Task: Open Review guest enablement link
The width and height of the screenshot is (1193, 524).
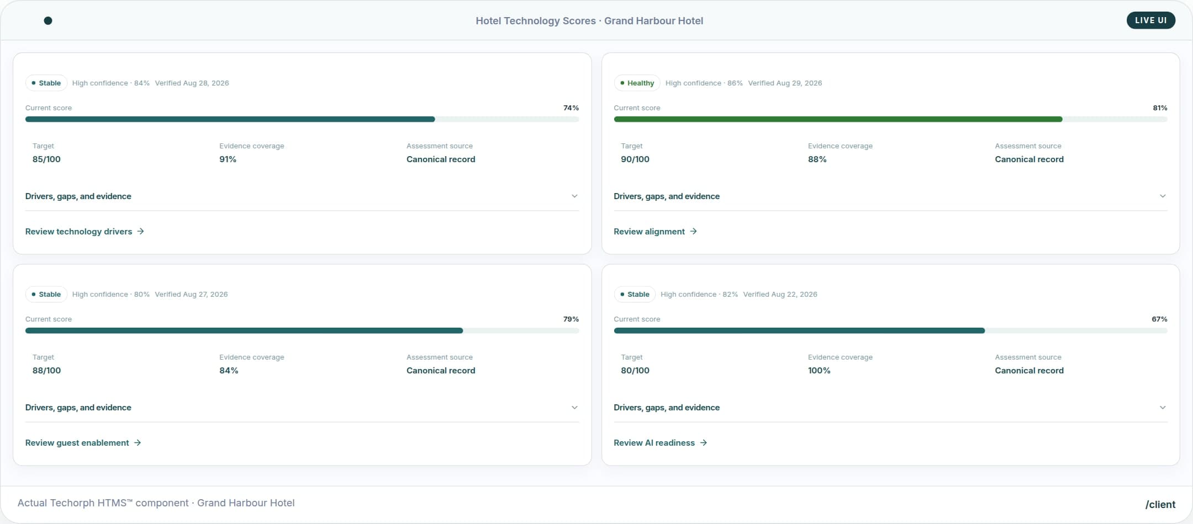Action: click(83, 443)
